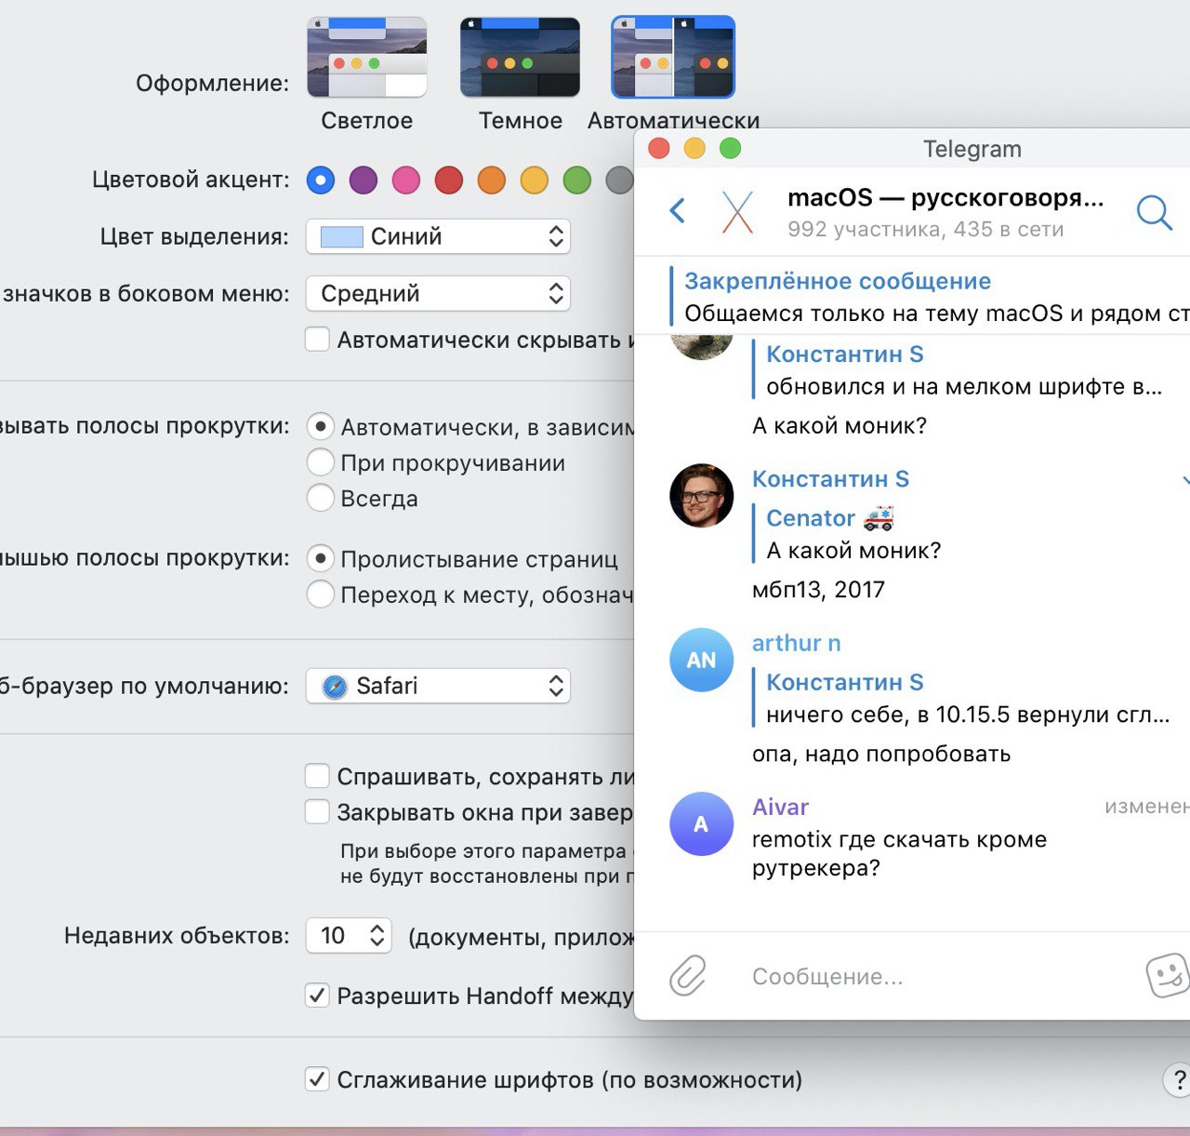Close the Telegram window

(x=659, y=148)
